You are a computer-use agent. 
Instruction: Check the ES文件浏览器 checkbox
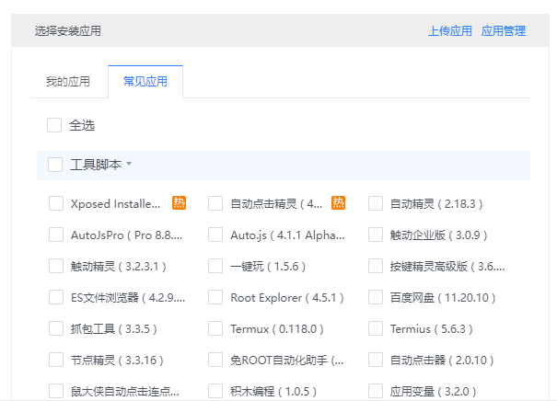tap(56, 297)
